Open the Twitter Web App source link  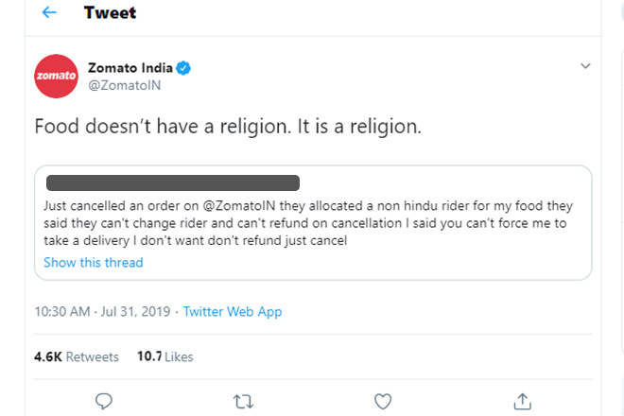coord(233,311)
